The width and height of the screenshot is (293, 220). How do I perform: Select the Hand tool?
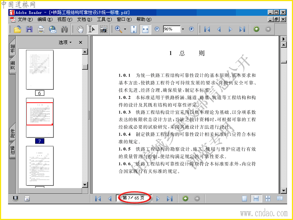coord(80,29)
